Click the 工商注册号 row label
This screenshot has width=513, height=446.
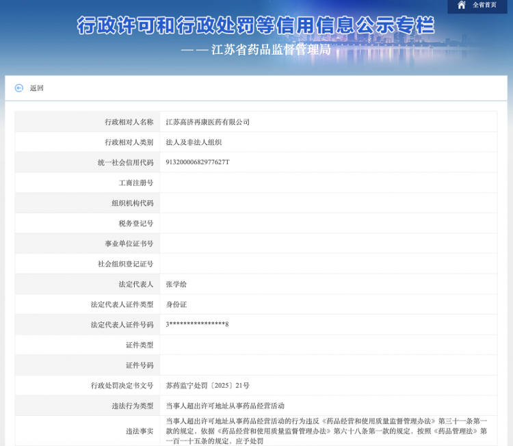(136, 183)
